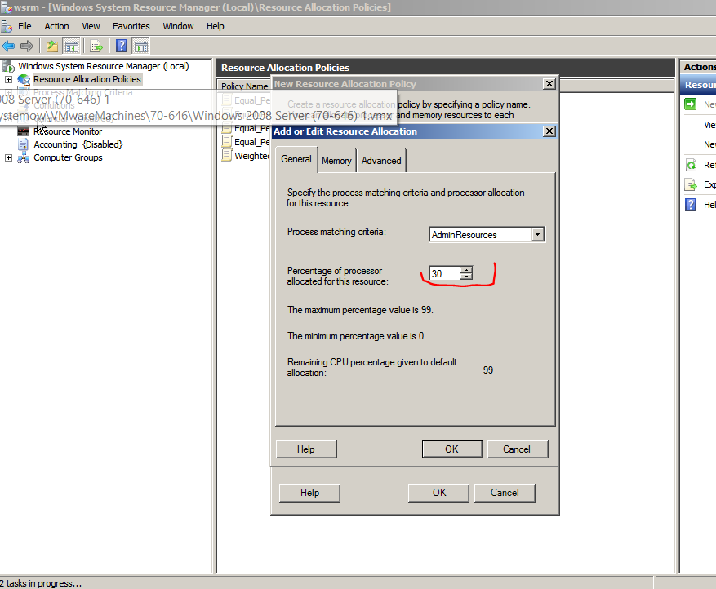Switch to the General tab
The image size is (716, 589).
(x=296, y=159)
